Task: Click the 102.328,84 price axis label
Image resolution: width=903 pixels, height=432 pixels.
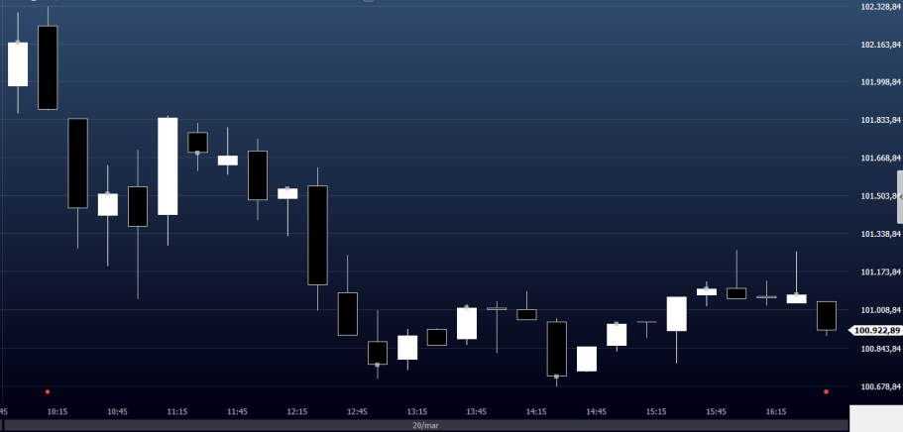Action: (880, 7)
